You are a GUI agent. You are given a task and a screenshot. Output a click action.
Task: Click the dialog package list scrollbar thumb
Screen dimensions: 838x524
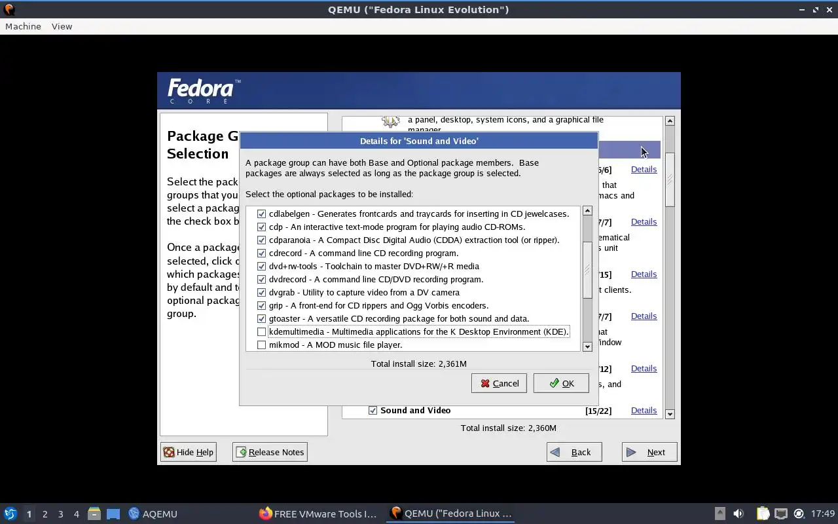[x=587, y=270]
